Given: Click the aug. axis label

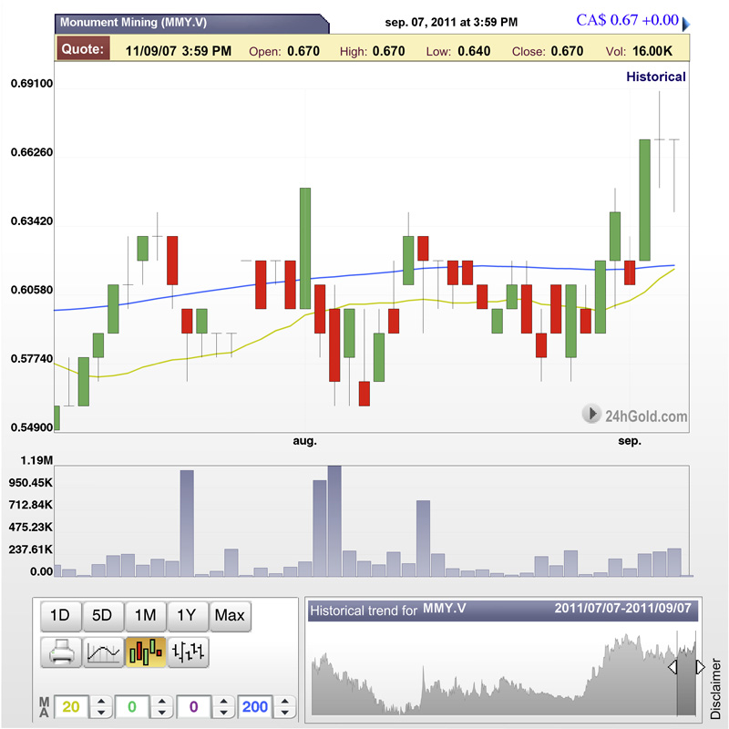Looking at the screenshot, I should click(304, 441).
